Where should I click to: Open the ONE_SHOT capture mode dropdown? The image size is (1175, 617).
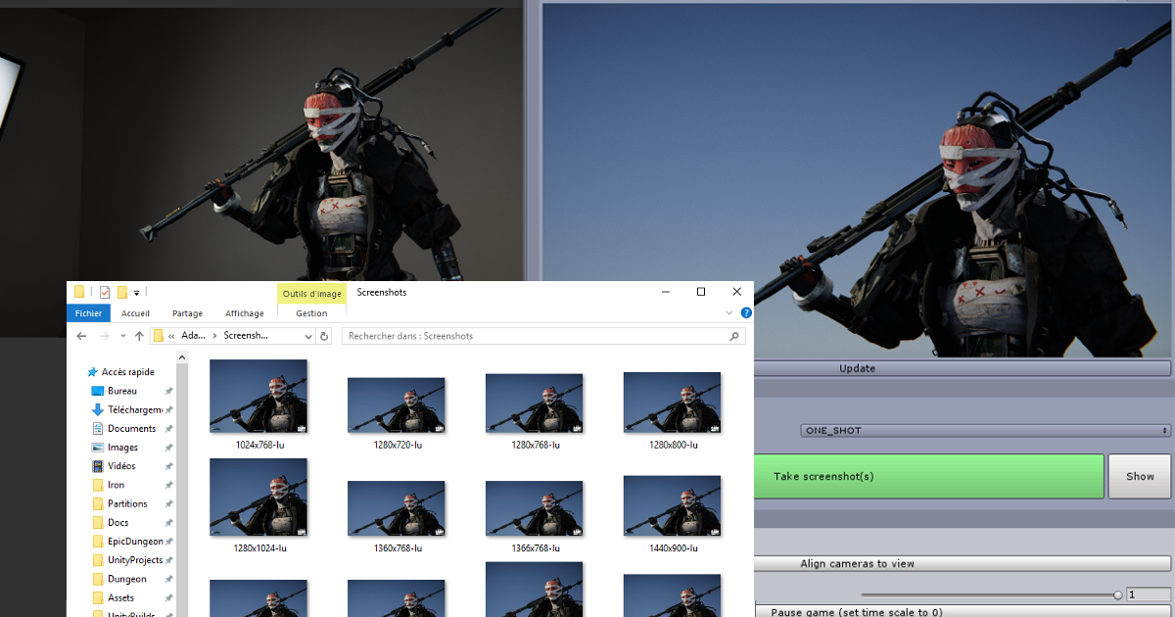[x=979, y=429]
